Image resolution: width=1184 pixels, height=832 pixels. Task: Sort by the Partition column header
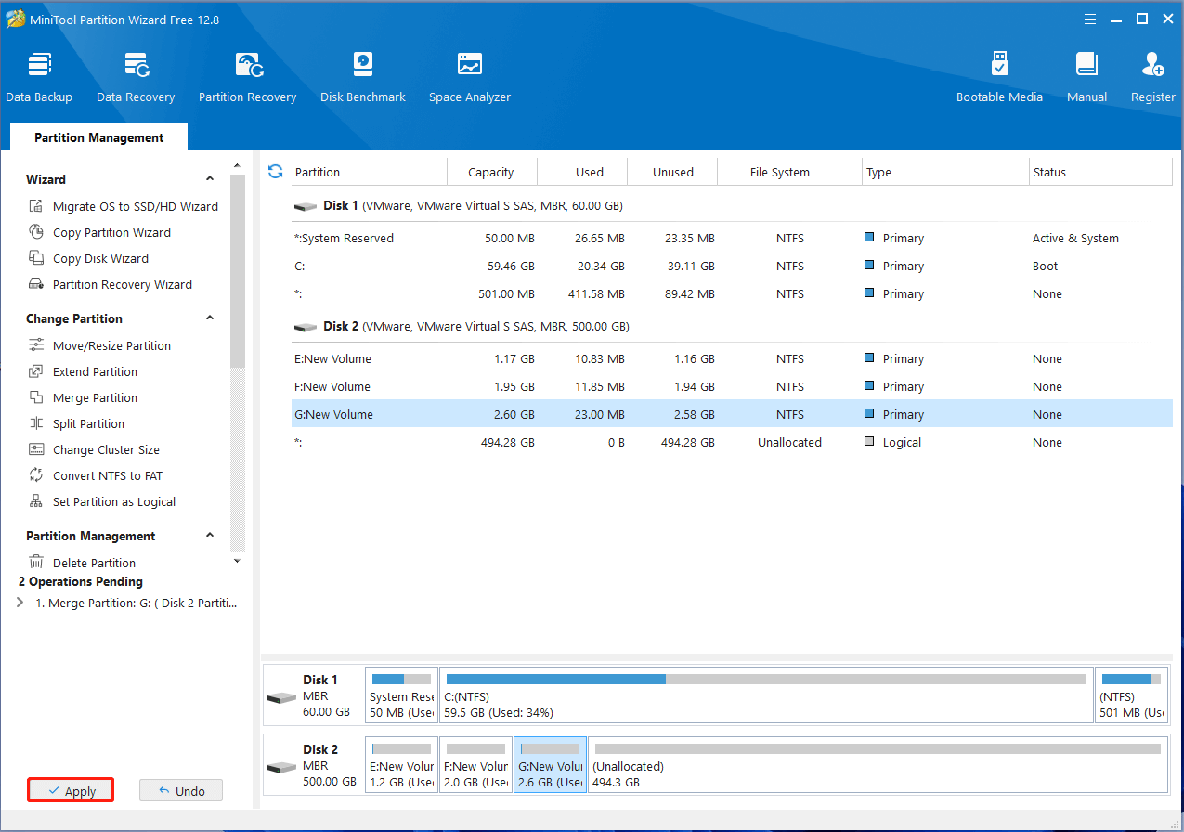click(369, 172)
